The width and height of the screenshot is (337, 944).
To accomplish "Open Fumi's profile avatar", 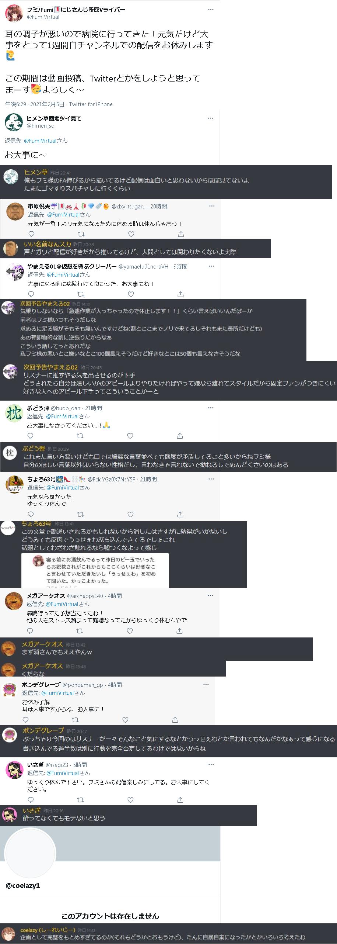I will pyautogui.click(x=14, y=13).
